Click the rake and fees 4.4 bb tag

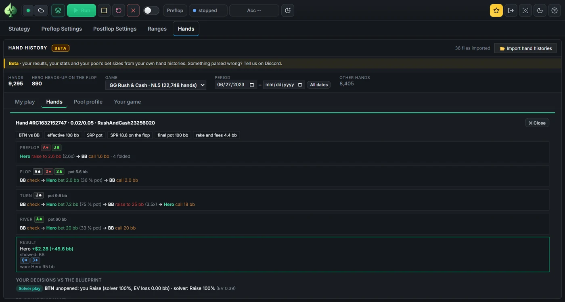pos(216,135)
